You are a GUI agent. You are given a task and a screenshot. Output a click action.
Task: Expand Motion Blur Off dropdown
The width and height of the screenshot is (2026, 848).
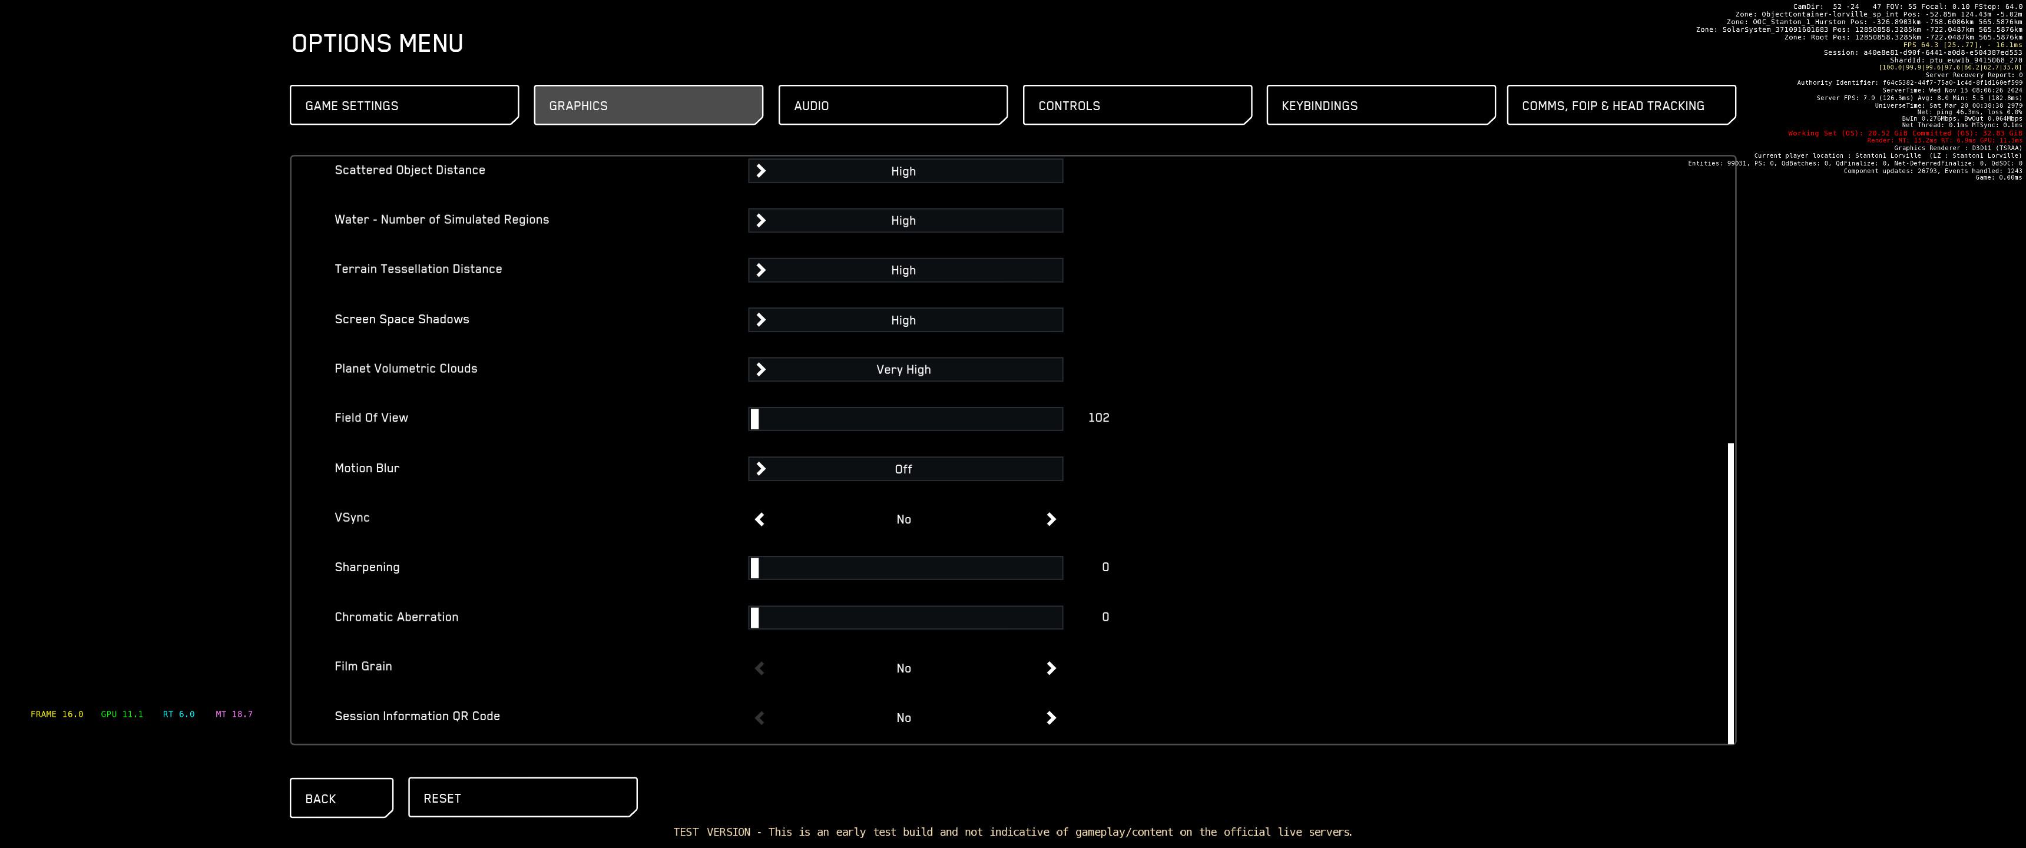(x=905, y=469)
